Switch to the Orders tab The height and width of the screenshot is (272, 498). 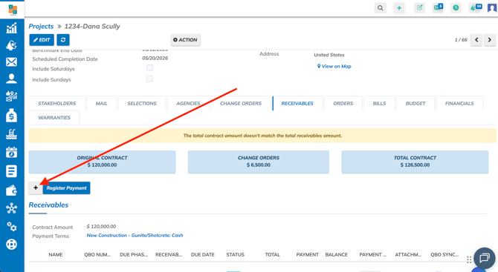point(343,103)
